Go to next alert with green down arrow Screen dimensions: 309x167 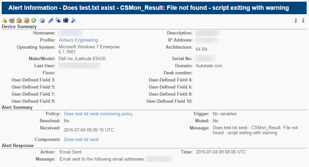tap(303, 20)
